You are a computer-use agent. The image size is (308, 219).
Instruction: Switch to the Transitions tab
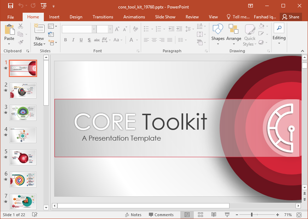click(x=103, y=17)
